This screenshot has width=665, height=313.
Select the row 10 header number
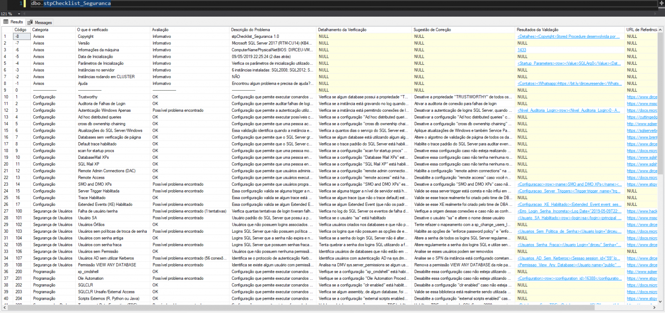pos(7,97)
